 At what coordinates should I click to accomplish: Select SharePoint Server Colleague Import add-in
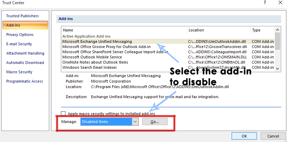pos(168,52)
